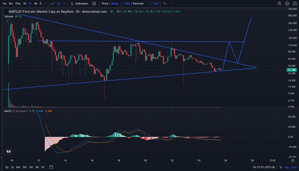Switch chart to Mcap view
299x171 pixels.
pyautogui.click(x=115, y=3)
